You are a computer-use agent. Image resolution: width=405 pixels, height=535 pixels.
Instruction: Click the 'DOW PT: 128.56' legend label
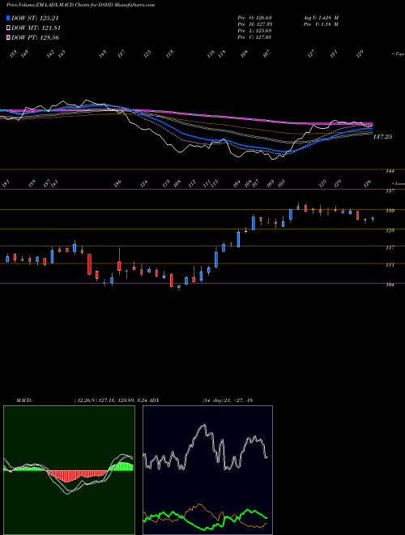[x=35, y=37]
